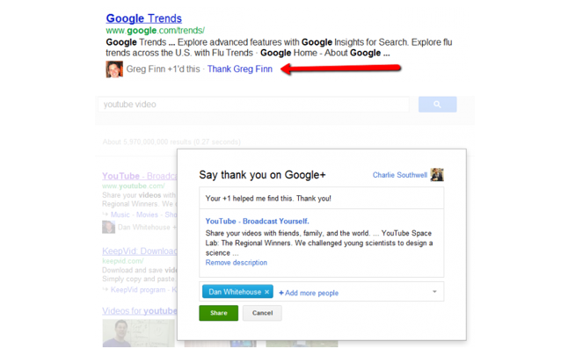Image resolution: width=561 pixels, height=349 pixels.
Task: Open the first video thumbnail
Action: click(138, 333)
